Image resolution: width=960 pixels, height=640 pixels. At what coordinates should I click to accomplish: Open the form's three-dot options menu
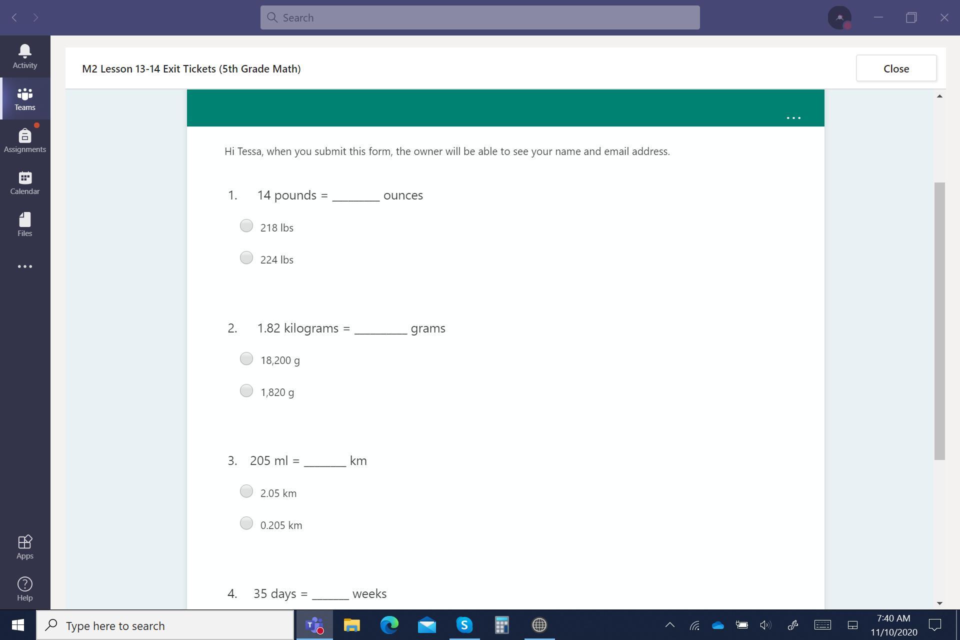(793, 118)
